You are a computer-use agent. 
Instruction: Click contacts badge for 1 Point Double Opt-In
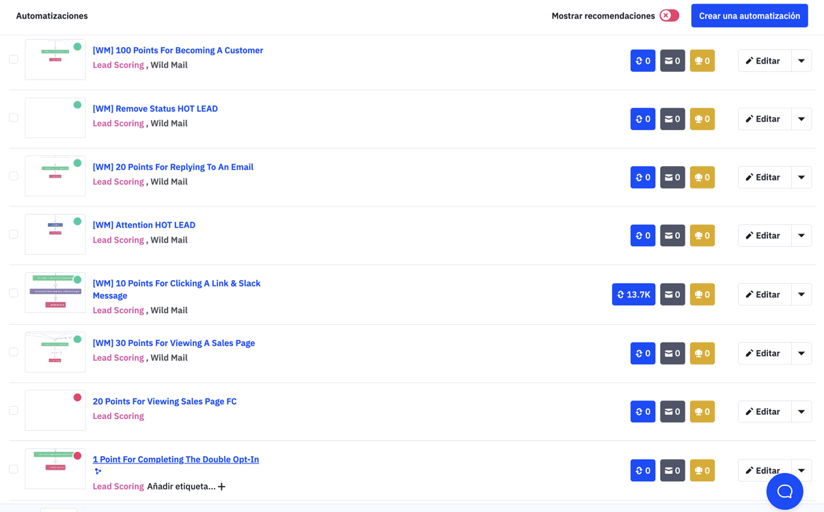tap(643, 470)
